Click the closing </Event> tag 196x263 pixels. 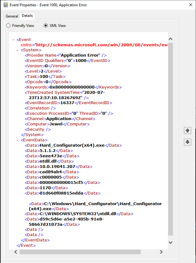tap(26, 245)
